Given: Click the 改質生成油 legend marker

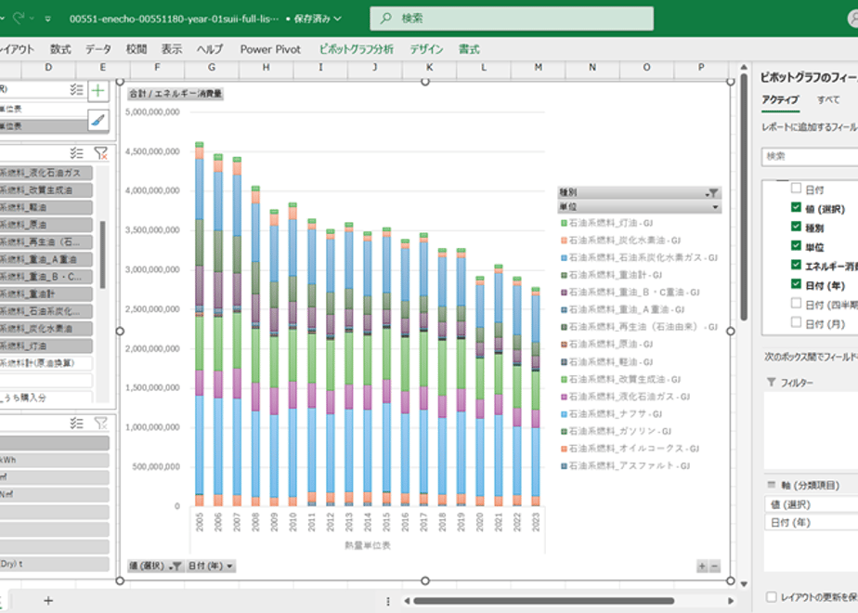Looking at the screenshot, I should (564, 379).
